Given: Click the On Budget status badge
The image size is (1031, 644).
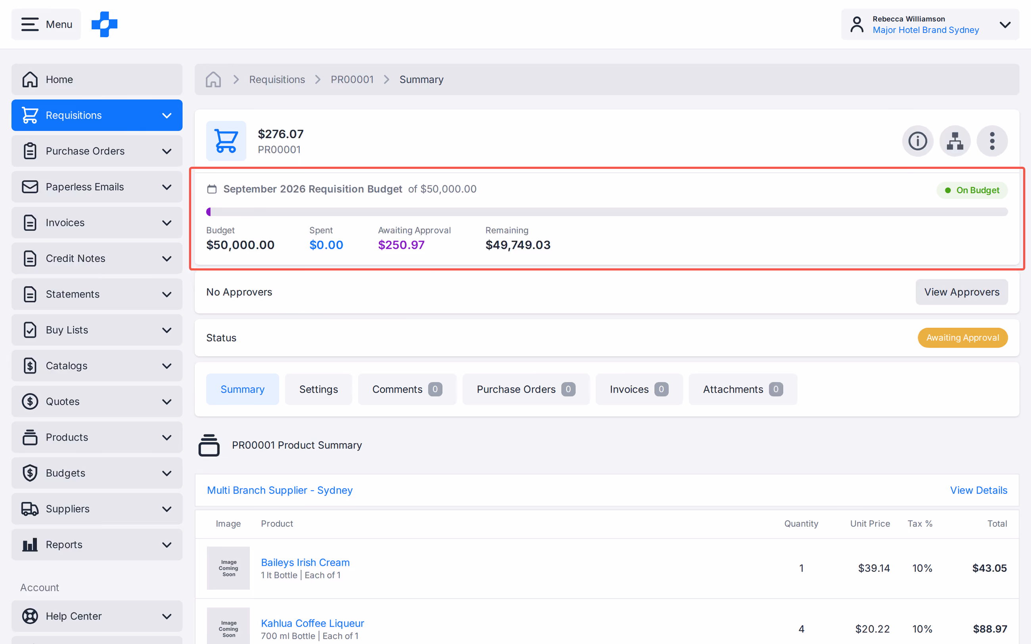Looking at the screenshot, I should pos(972,190).
